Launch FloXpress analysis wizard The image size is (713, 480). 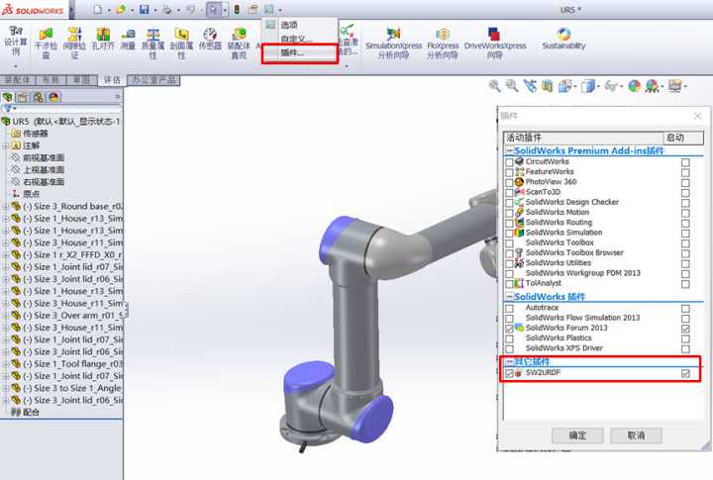(443, 44)
